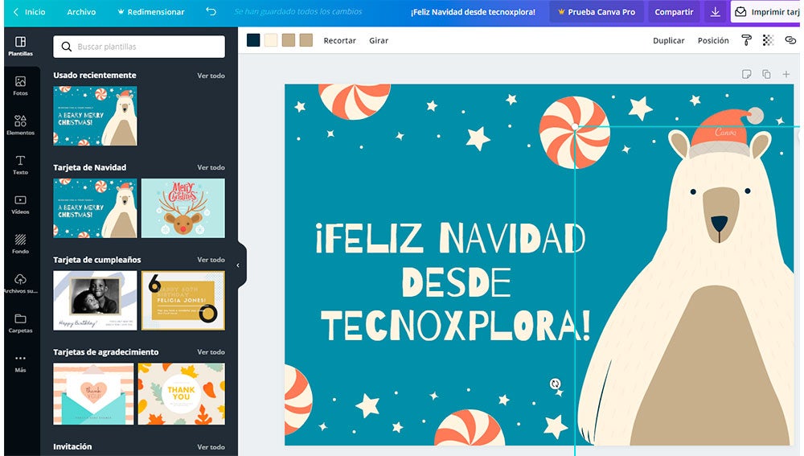
Task: Select the reindeer Merry Christmas template
Action: [183, 208]
